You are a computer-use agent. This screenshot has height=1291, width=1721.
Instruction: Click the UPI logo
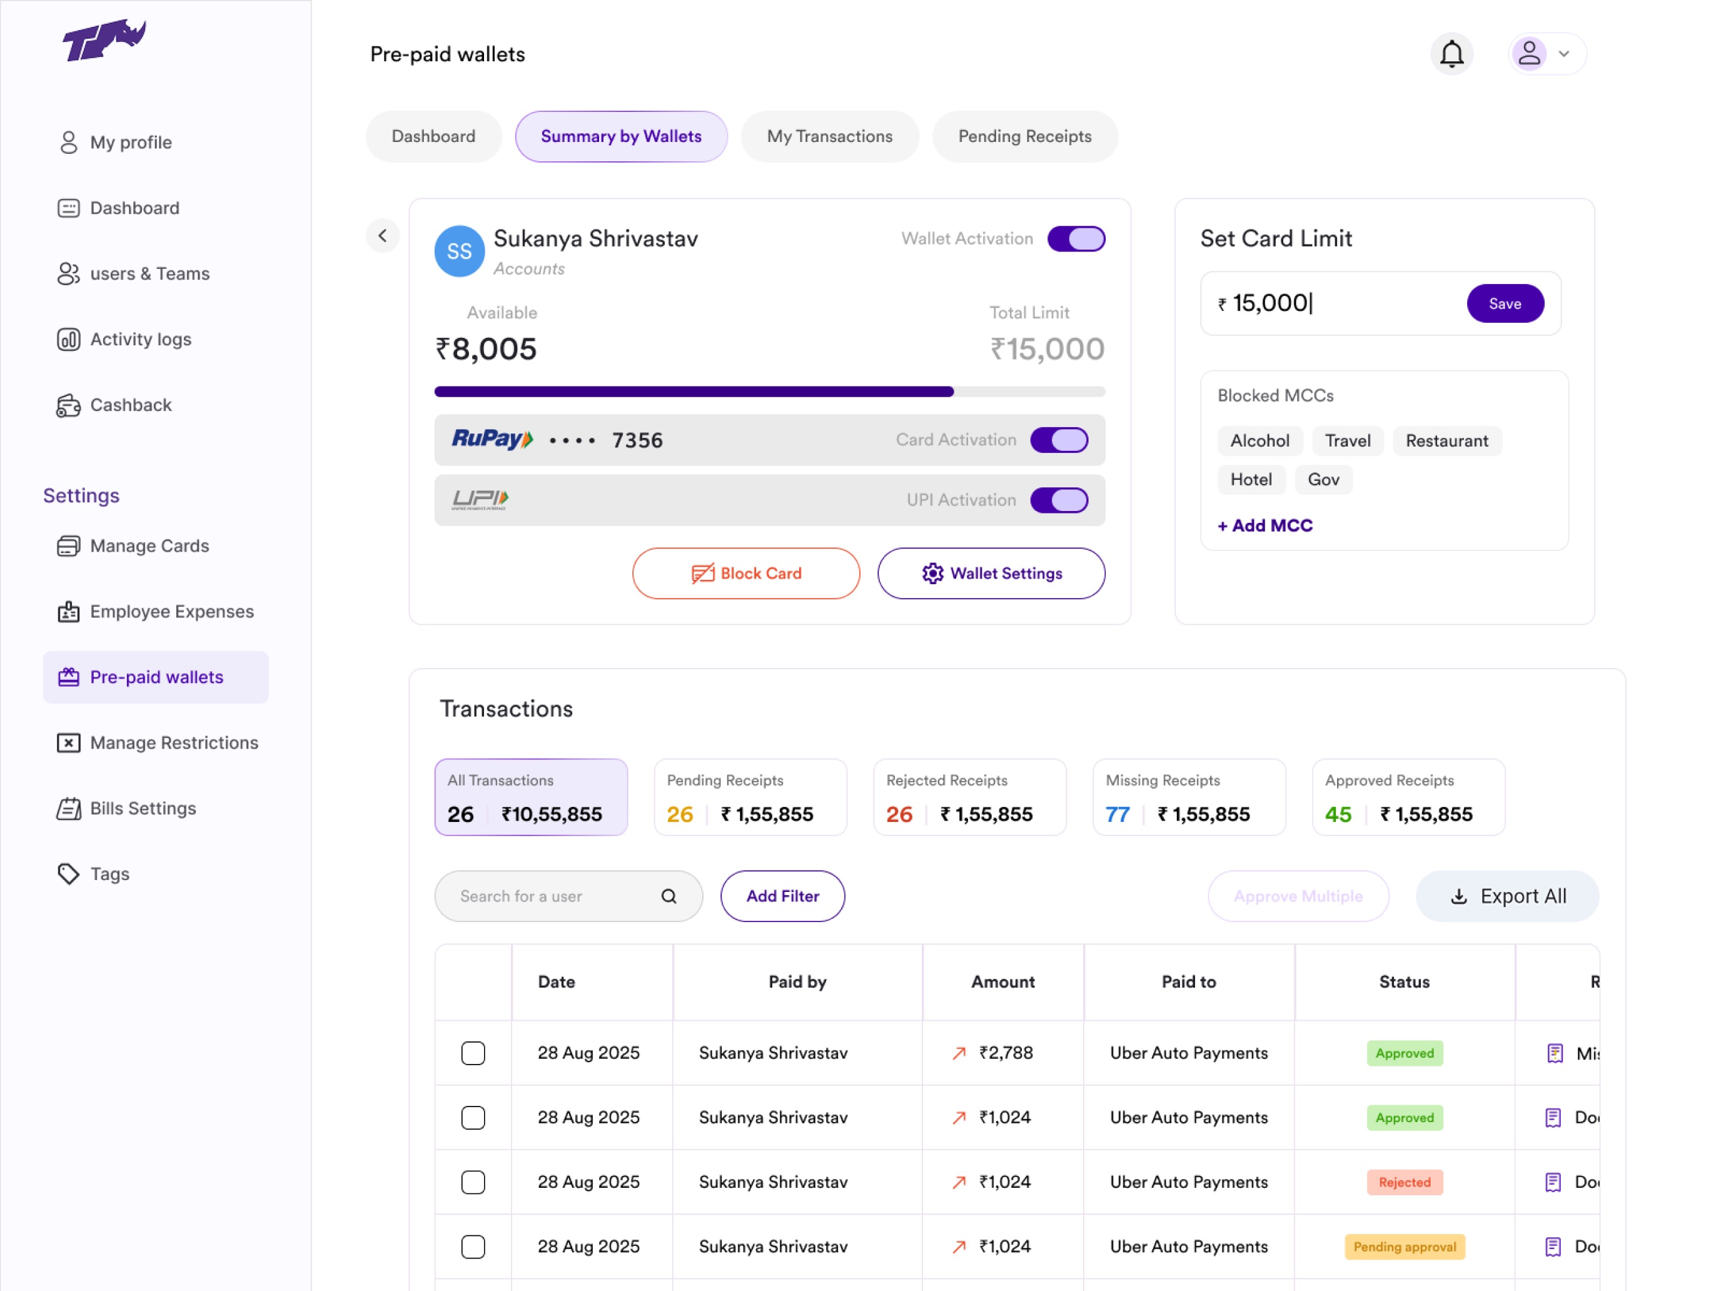pyautogui.click(x=480, y=500)
